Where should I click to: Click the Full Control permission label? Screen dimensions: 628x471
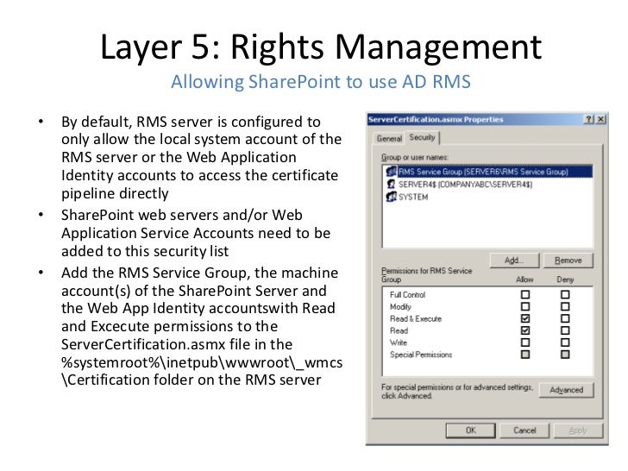pos(408,295)
